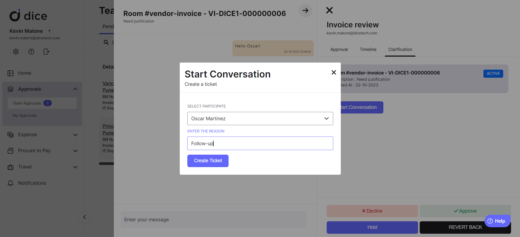The image size is (520, 237).
Task: Click the logout icon in sidebar
Action: pos(47,51)
